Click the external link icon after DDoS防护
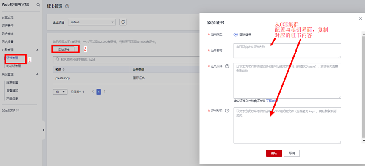Image resolution: width=365 pixels, height=166 pixels. tap(18, 111)
